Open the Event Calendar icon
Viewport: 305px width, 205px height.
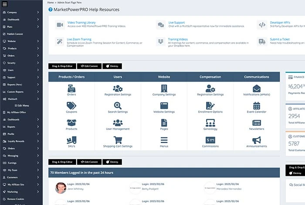pyautogui.click(x=257, y=106)
